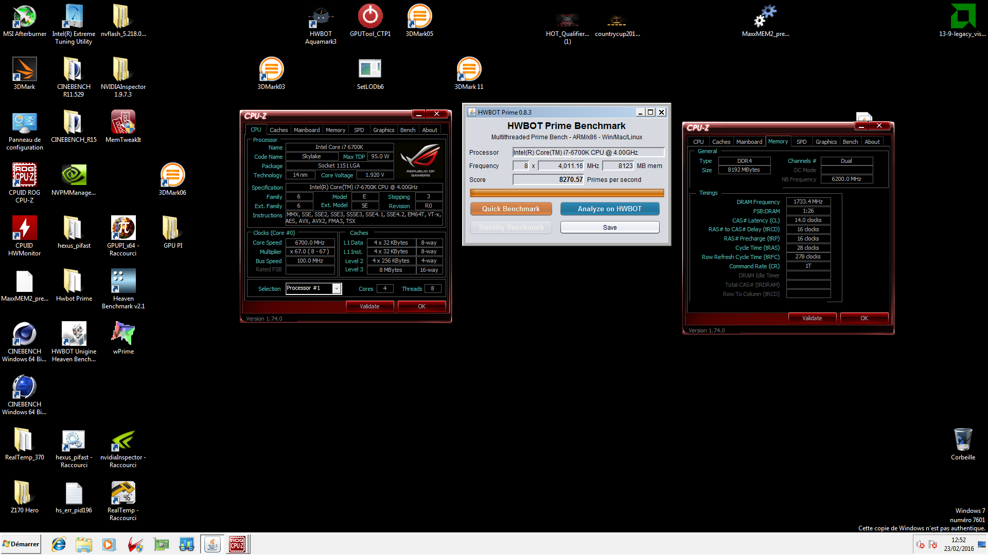Open About tab in right CPU-Z window

[x=872, y=142]
